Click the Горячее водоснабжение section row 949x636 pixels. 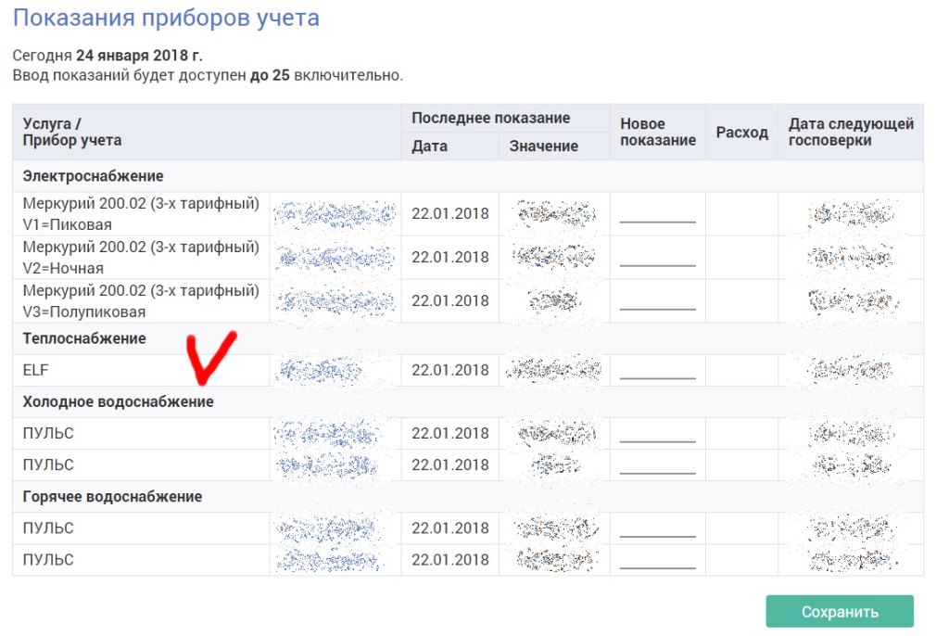[112, 497]
